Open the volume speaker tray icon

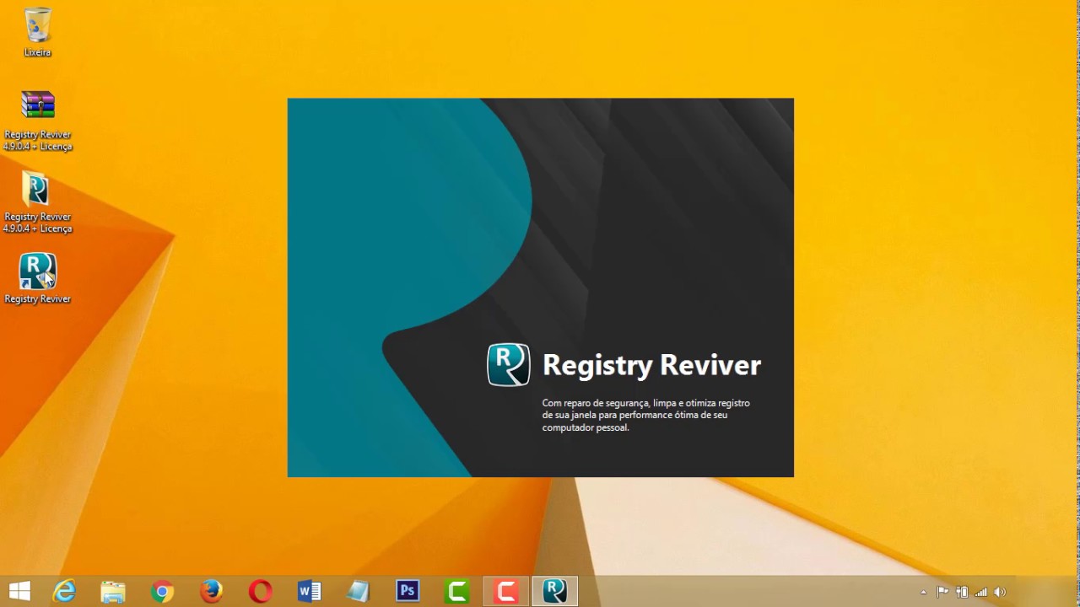pyautogui.click(x=1001, y=592)
